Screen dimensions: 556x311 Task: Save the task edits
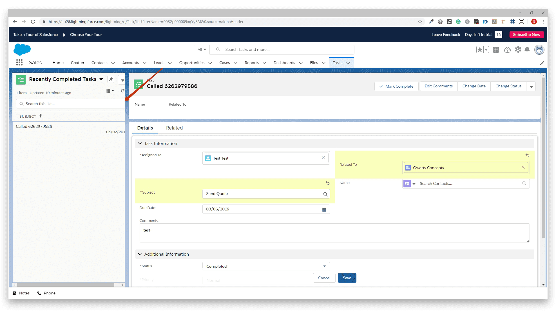click(x=347, y=278)
